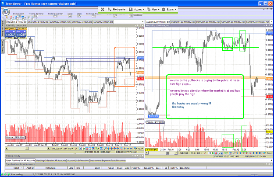Expand the left chart tab overflow arrow
The image size is (274, 177).
142,22
